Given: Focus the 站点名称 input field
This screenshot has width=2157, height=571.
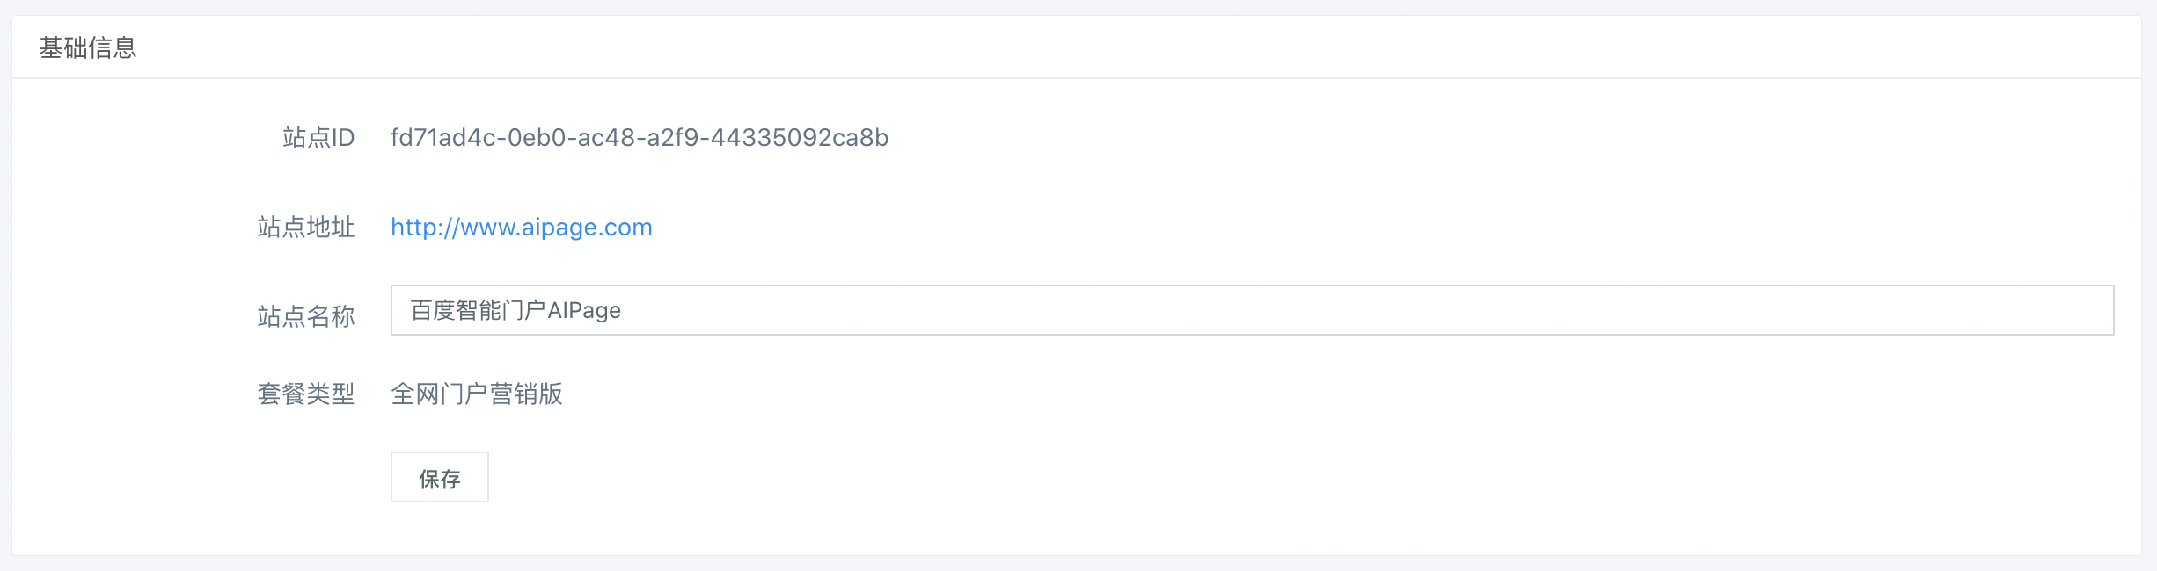Looking at the screenshot, I should click(x=1252, y=310).
